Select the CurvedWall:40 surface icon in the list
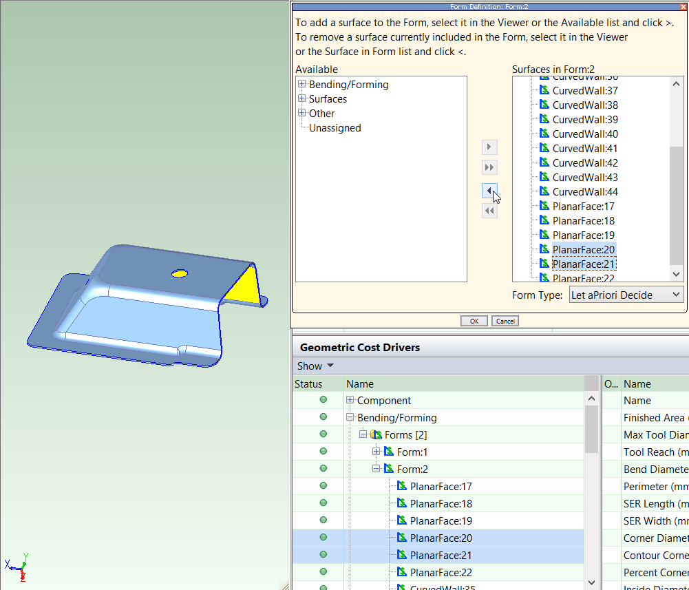This screenshot has width=689, height=590. point(544,134)
